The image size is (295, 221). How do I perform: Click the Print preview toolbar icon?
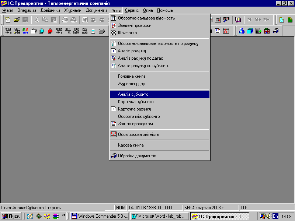click(73, 20)
